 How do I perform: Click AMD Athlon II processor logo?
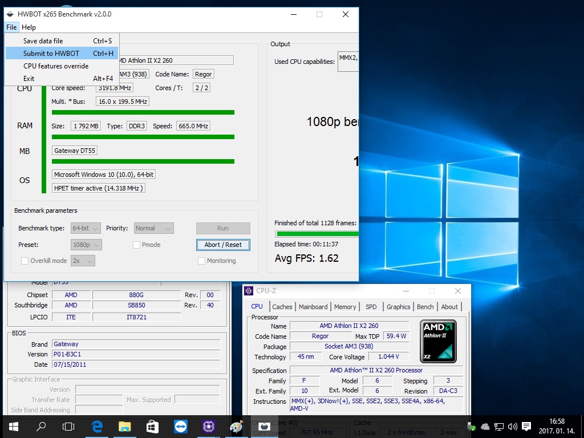[x=438, y=341]
